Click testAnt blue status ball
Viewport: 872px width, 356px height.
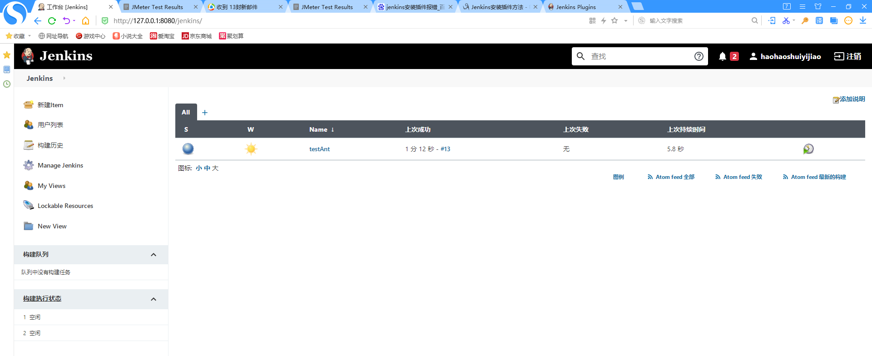[188, 149]
